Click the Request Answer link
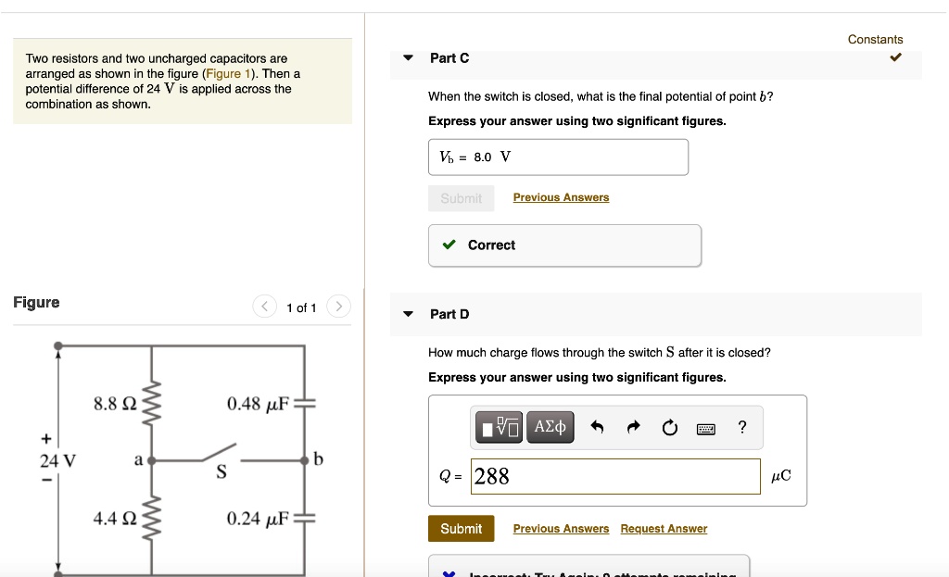This screenshot has height=577, width=949. [x=664, y=529]
